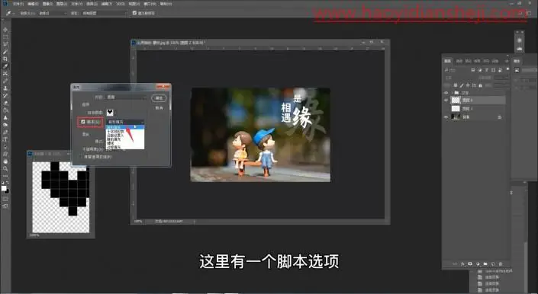Image resolution: width=538 pixels, height=294 pixels.
Task: Open the contents dropdown showing 图案
Action: 126,97
